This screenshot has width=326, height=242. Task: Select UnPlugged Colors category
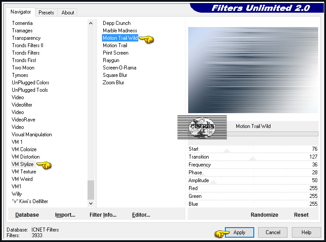coord(31,83)
